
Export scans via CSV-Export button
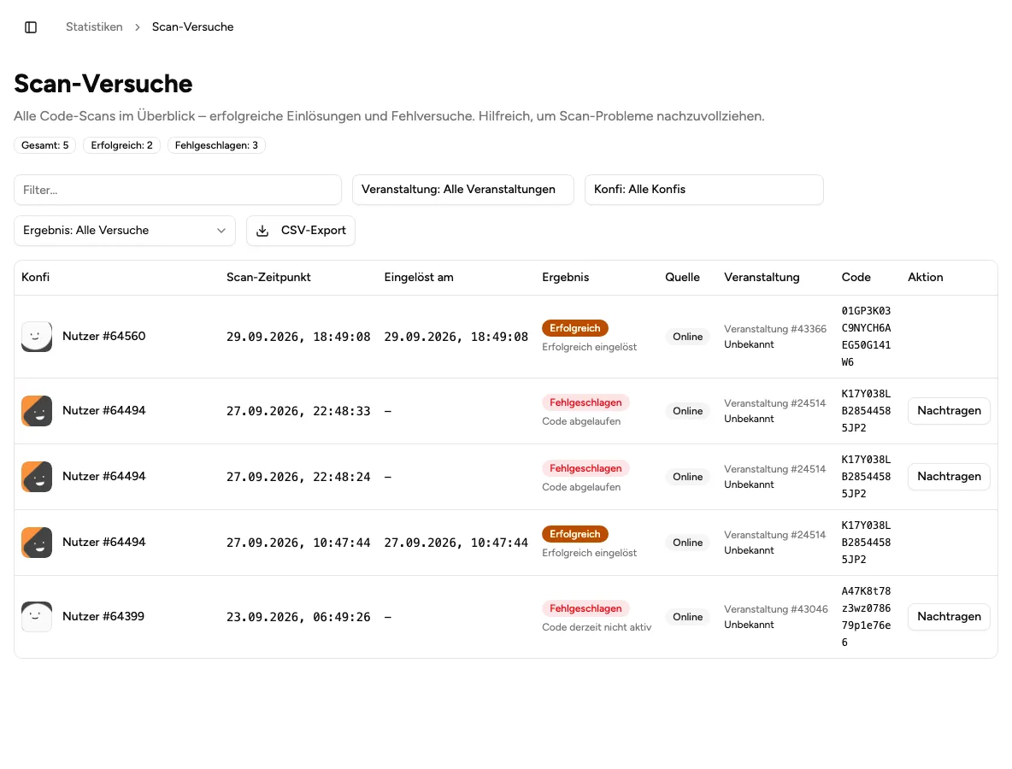[x=301, y=231]
